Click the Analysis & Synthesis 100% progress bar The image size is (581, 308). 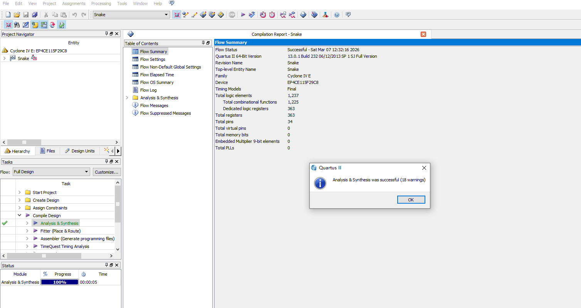60,282
